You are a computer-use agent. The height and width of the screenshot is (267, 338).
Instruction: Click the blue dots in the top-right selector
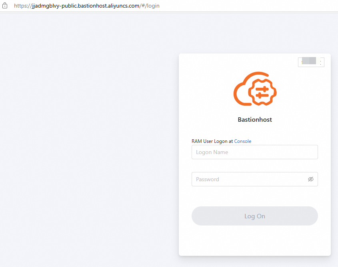[321, 62]
